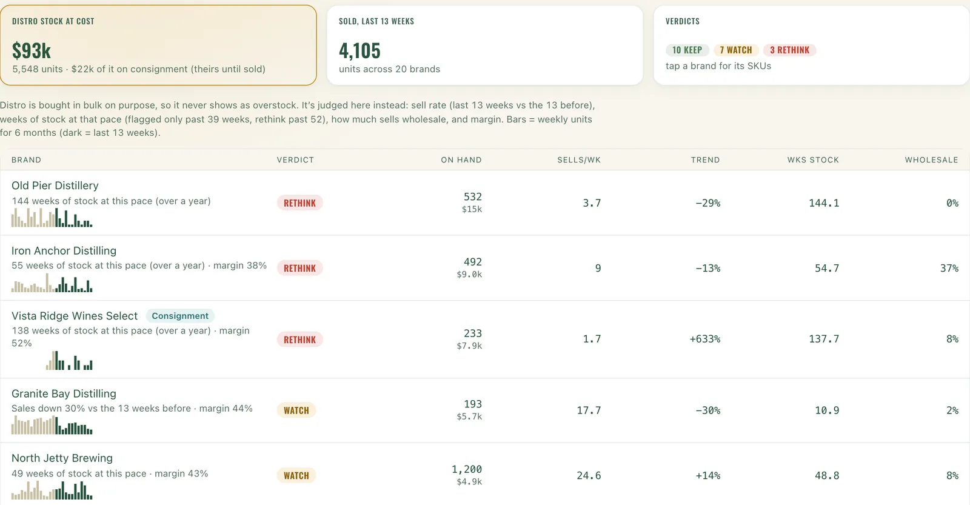Viewport: 970px width, 505px height.
Task: Select the Distro Stock at Cost card
Action: [x=158, y=45]
